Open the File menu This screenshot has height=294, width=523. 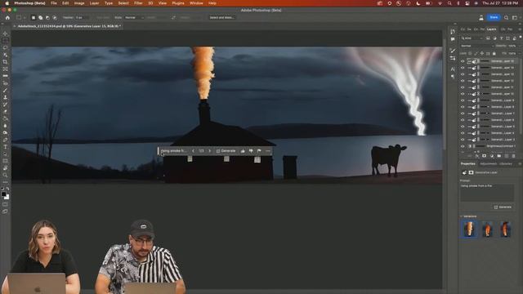(x=54, y=3)
